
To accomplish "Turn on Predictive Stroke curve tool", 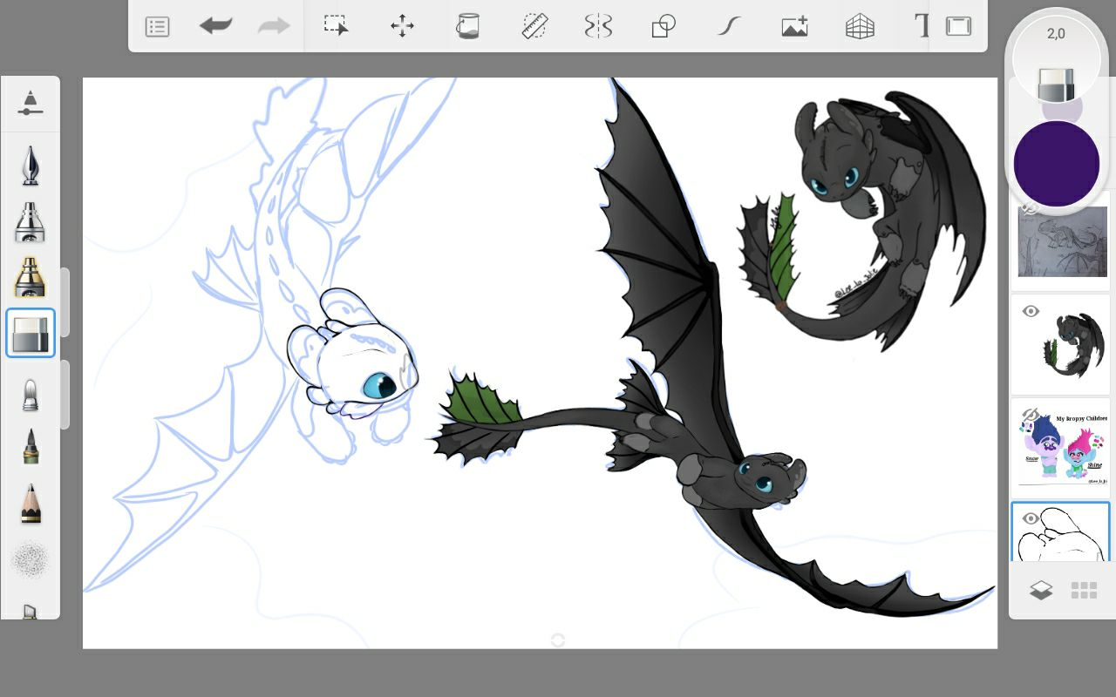I will pyautogui.click(x=729, y=26).
